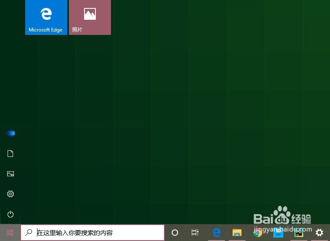
Task: Open the Microsoft Edge tile
Action: [46, 17]
